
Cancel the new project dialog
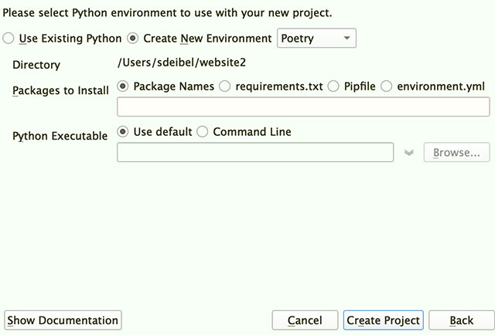pyautogui.click(x=305, y=320)
